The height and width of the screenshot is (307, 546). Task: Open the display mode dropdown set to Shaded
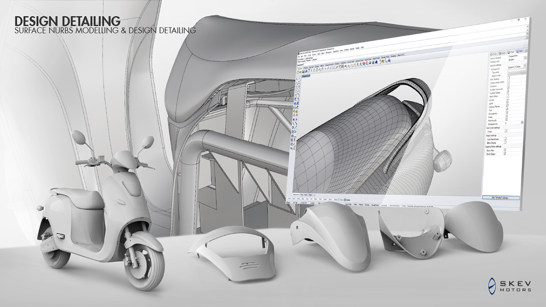click(x=512, y=60)
